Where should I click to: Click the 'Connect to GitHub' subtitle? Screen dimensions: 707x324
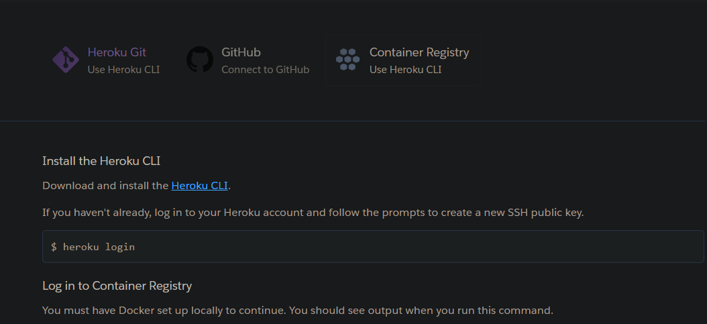coord(265,69)
